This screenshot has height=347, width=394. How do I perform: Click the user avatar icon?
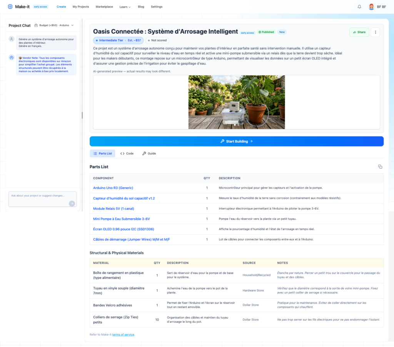371,7
